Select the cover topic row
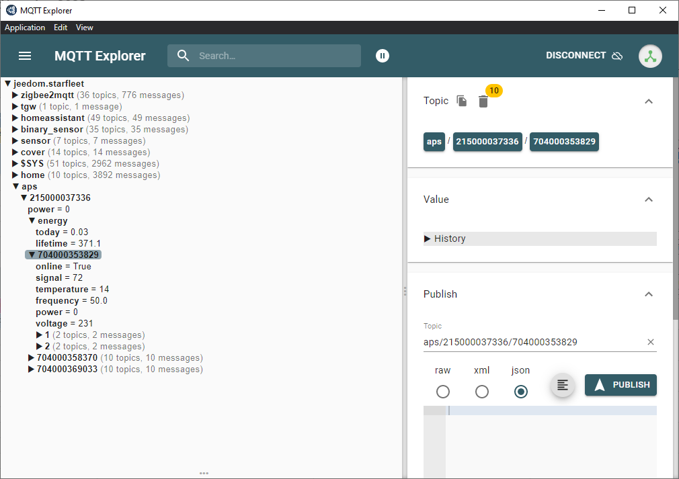The image size is (679, 479). coord(85,153)
